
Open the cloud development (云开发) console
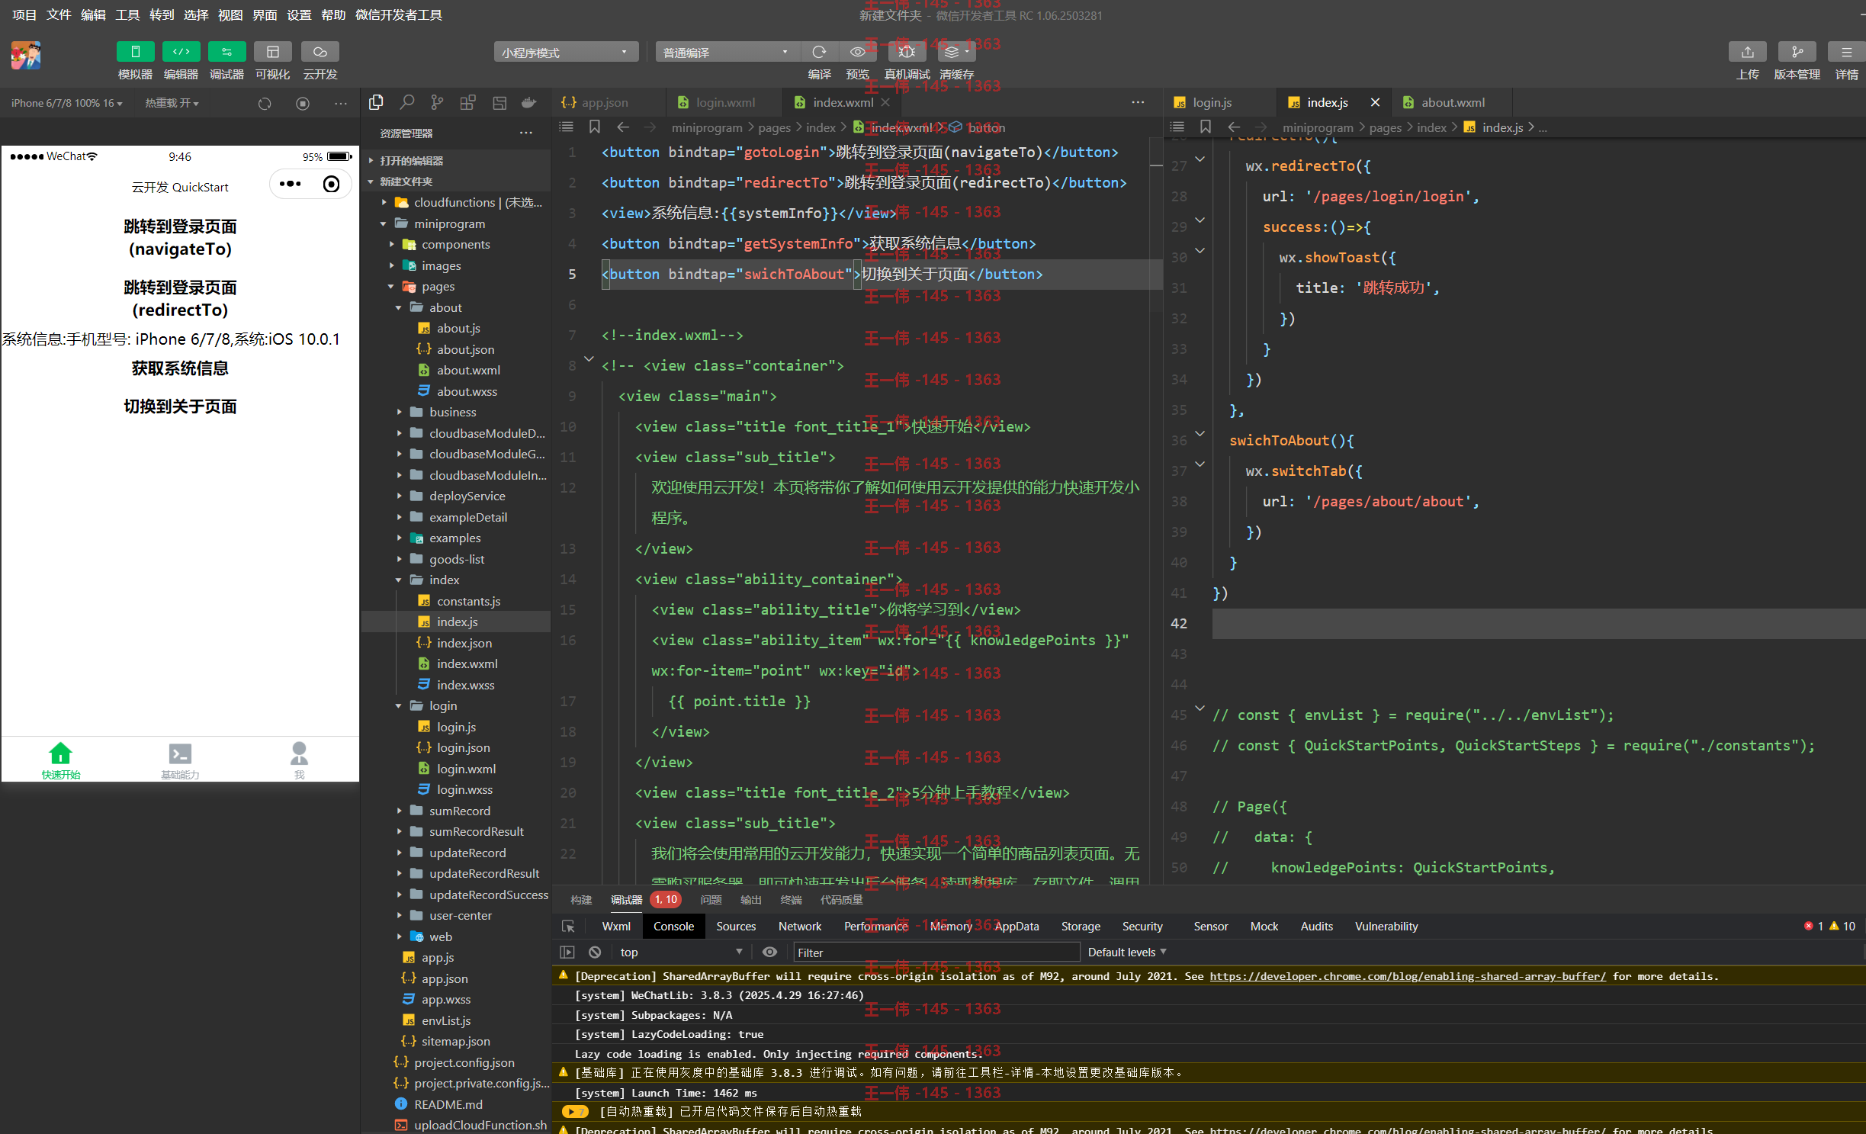[320, 52]
